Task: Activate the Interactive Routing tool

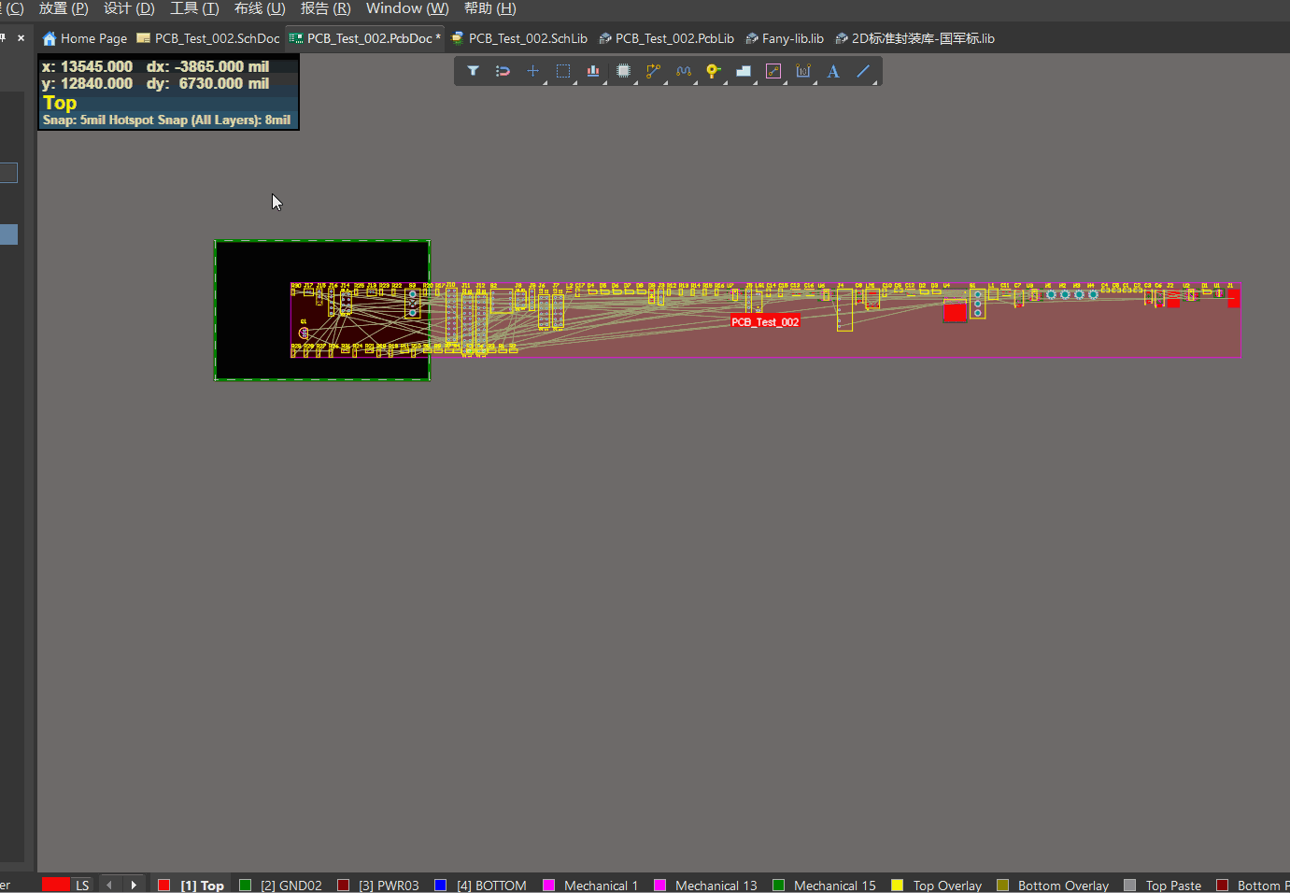Action: point(653,71)
